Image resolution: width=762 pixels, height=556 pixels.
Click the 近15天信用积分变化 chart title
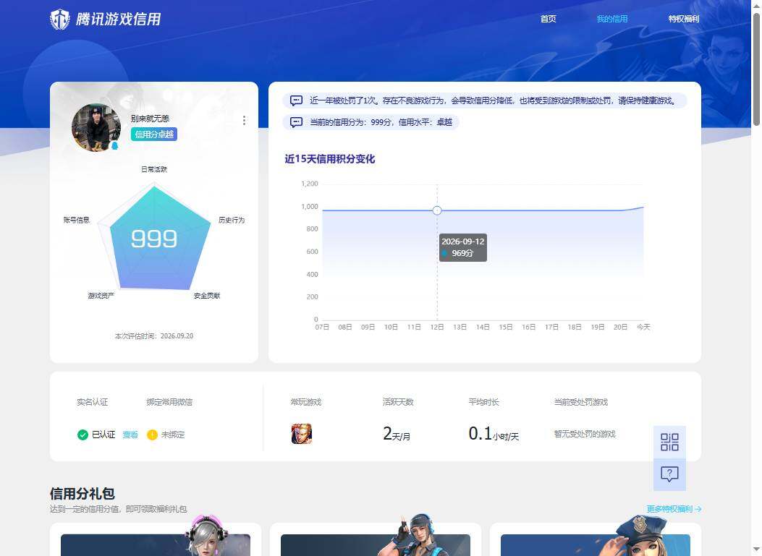pyautogui.click(x=329, y=159)
